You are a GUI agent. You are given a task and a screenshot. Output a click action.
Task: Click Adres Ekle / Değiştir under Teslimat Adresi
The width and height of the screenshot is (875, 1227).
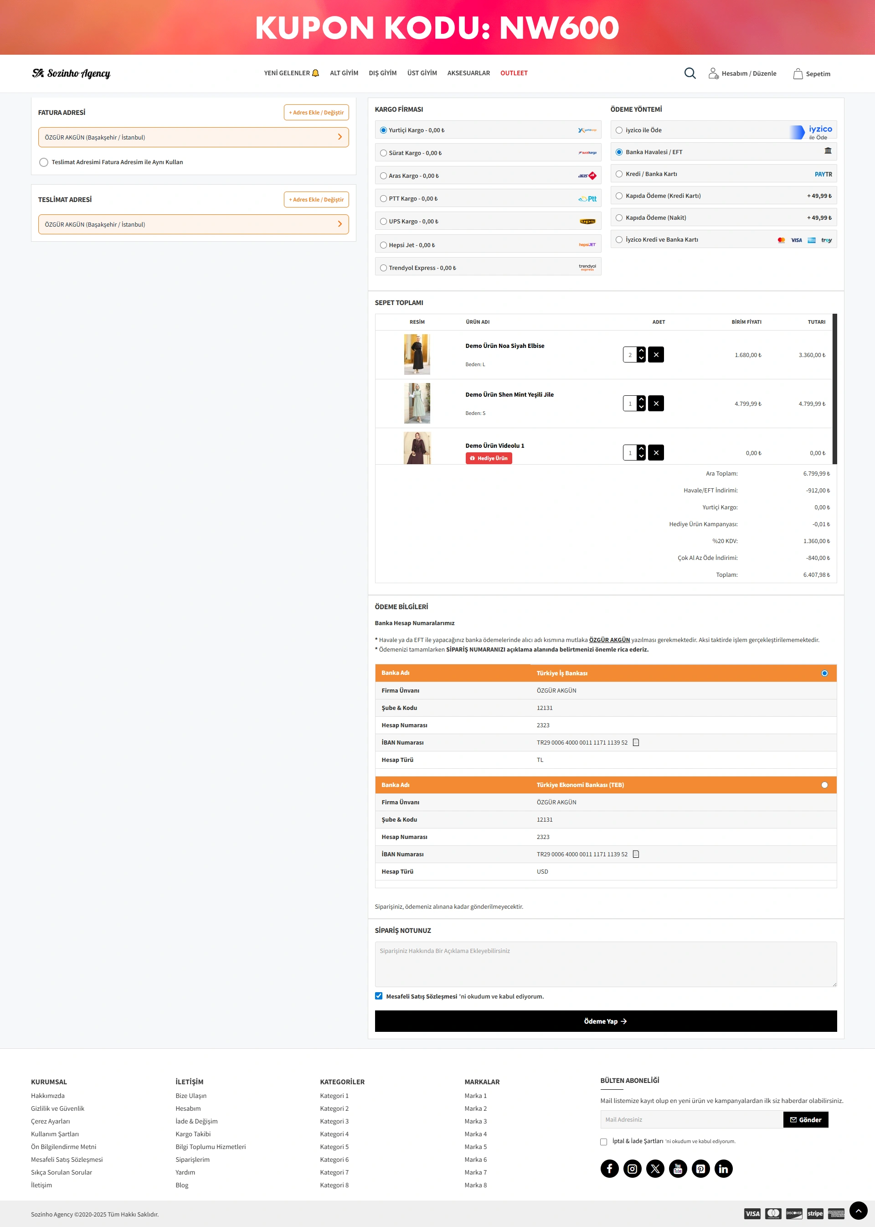tap(316, 199)
